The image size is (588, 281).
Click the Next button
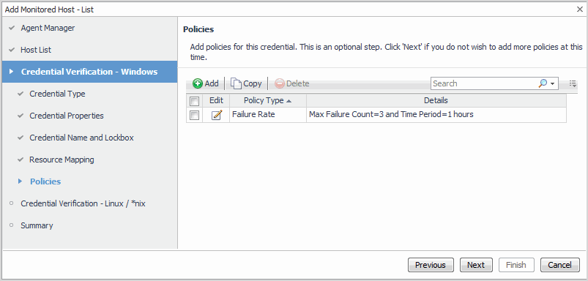[476, 265]
